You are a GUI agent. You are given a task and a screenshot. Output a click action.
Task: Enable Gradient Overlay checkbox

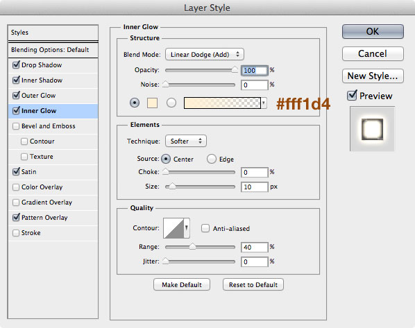[x=16, y=202]
